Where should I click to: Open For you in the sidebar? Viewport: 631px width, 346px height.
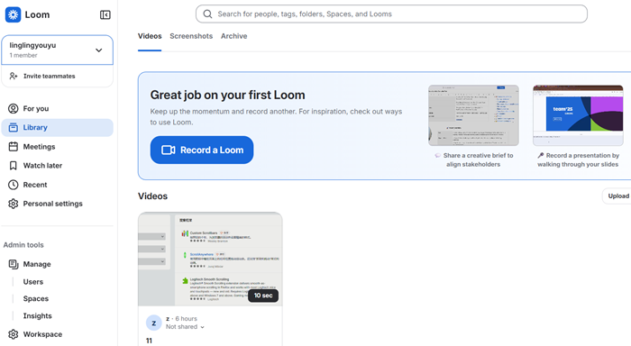click(x=57, y=109)
